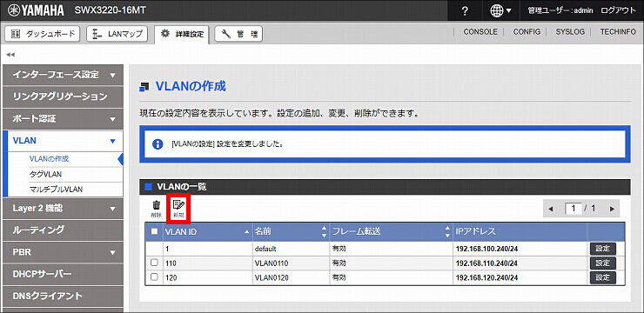
Task: Select the 詳細設定 tab
Action: coord(182,35)
